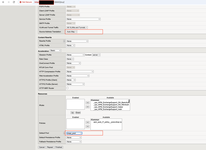Screen dimensions: 206x150
Task: Move iRule to Enabled with << button
Action: 88,103
